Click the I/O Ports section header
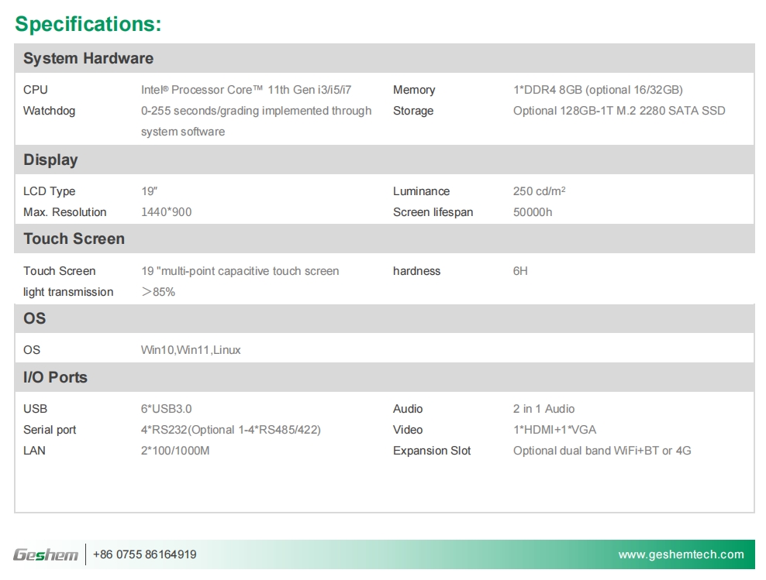 tap(55, 377)
